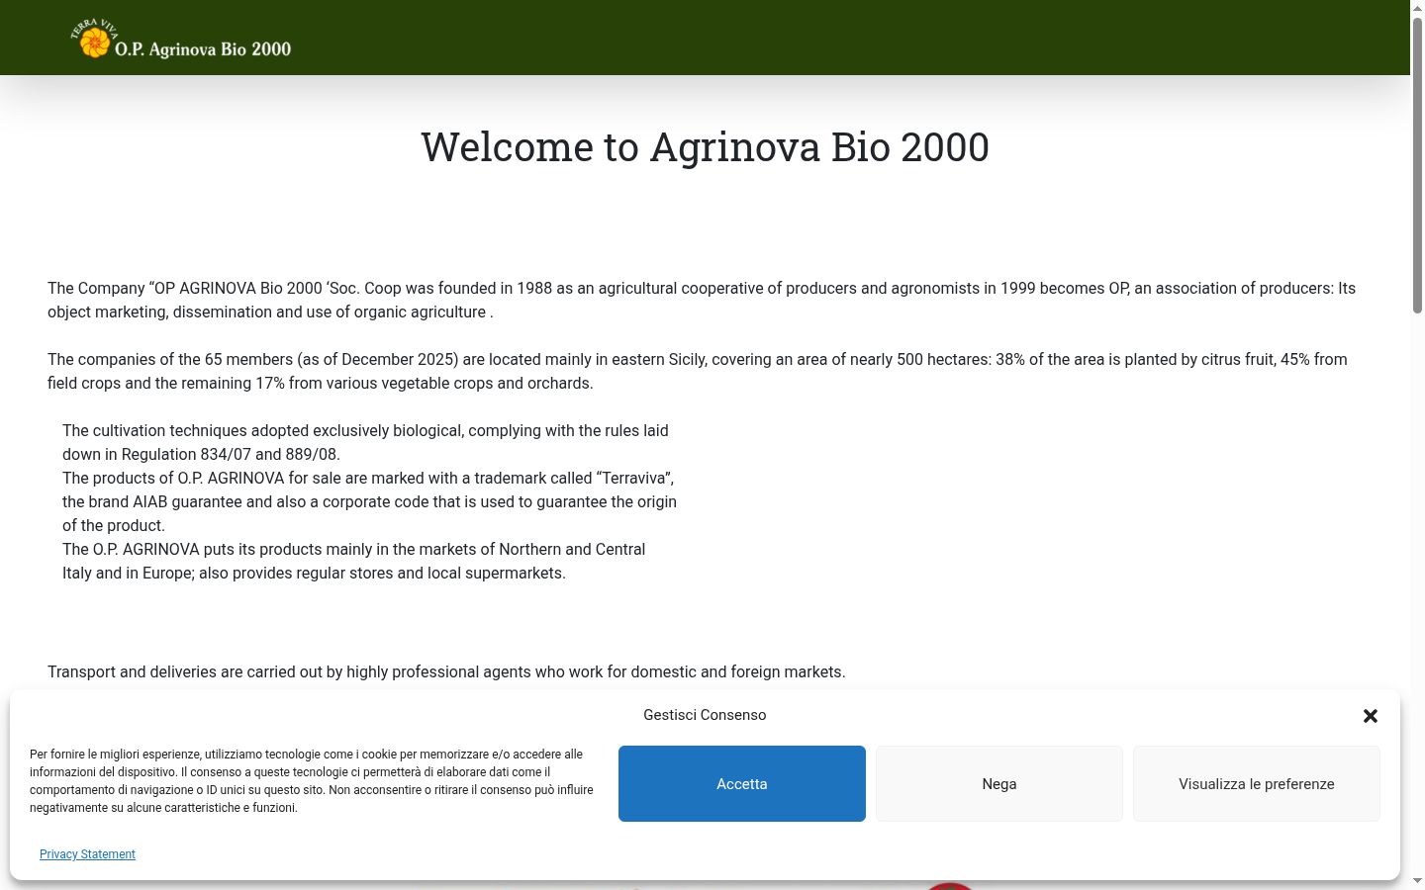
Task: Click the paragraph starting "The Company OP AGRINOVA"
Action: coord(702,300)
